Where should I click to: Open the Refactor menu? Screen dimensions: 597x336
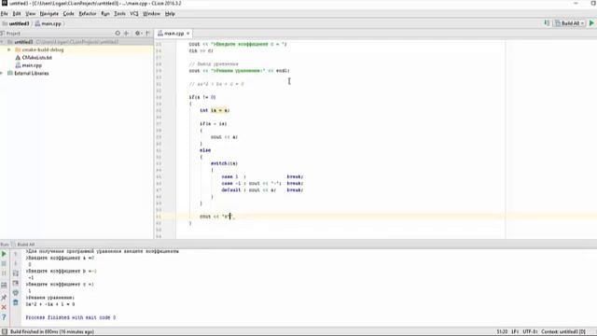pyautogui.click(x=88, y=14)
